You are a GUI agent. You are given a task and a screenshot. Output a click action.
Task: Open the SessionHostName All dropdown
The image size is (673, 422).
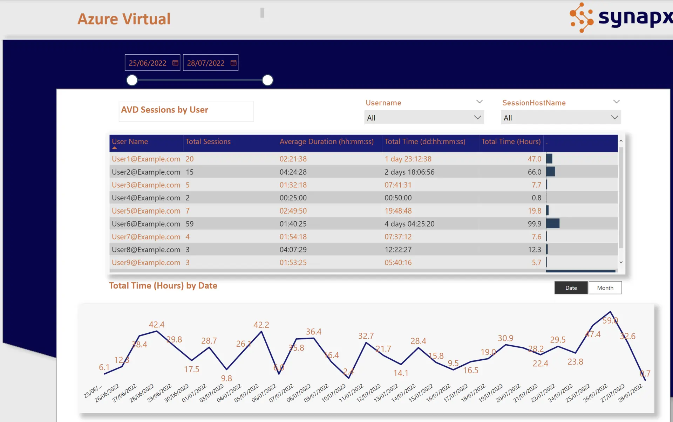560,118
